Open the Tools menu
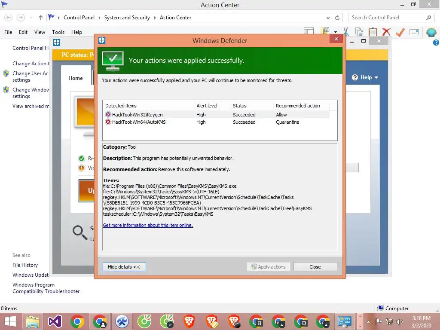Image resolution: width=440 pixels, height=330 pixels. point(58,32)
